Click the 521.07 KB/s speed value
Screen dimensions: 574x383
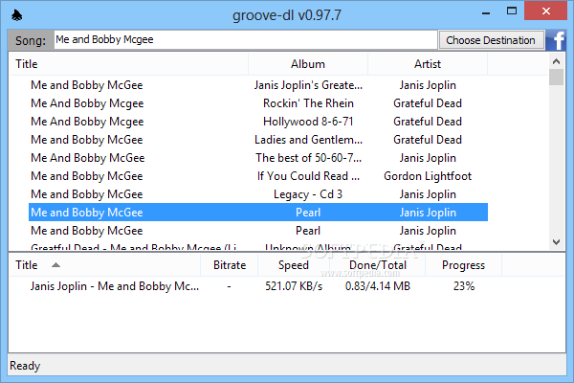pyautogui.click(x=294, y=286)
